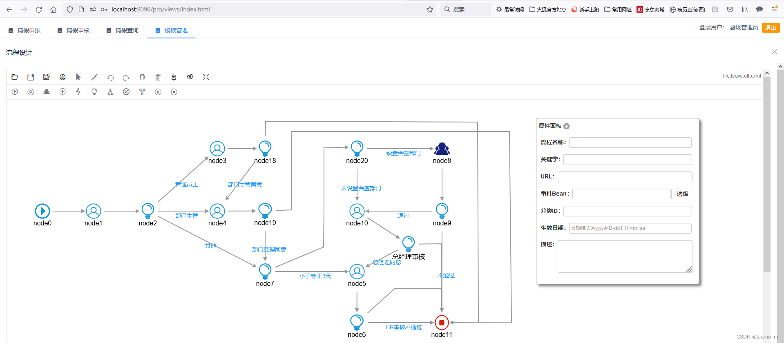784x343 pixels.
Task: Focus the 流程名称 input field
Action: point(630,142)
